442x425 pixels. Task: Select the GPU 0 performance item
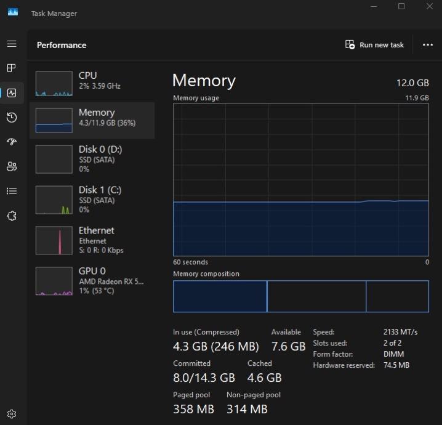[x=92, y=280]
